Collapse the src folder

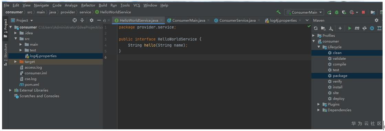[x=16, y=39]
